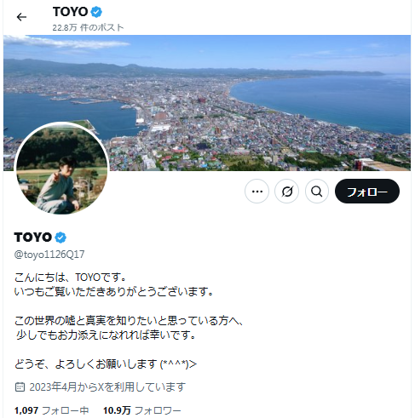Open the round profile avatar photo
Image resolution: width=415 pixels, height=418 pixels.
(x=61, y=169)
